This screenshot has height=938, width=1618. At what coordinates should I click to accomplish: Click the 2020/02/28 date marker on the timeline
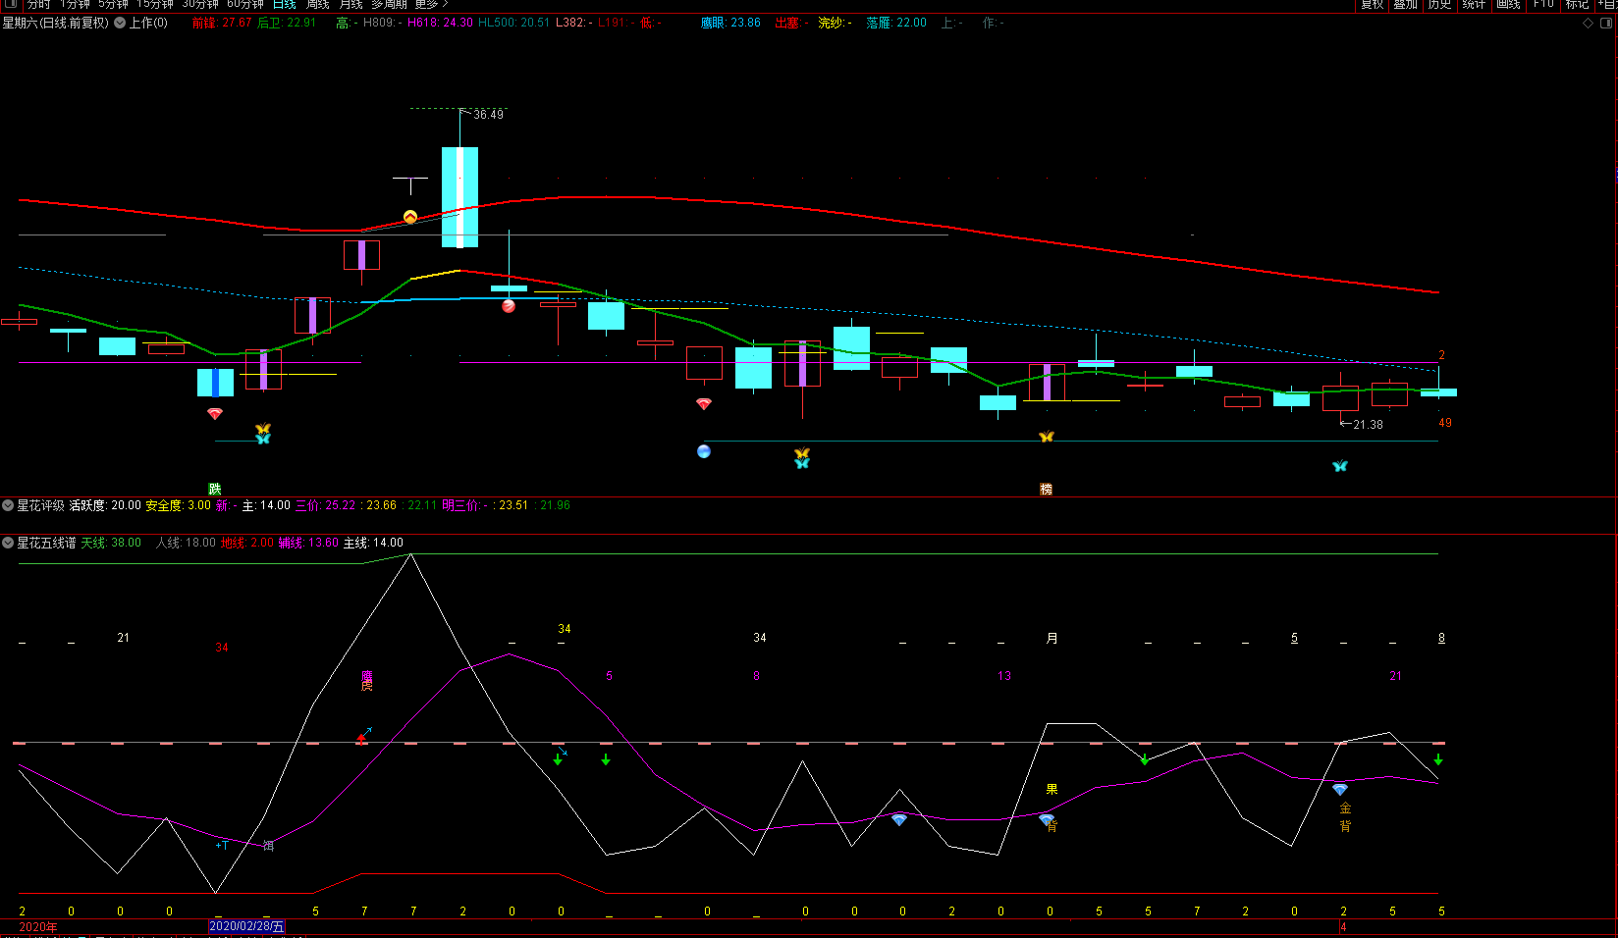point(246,926)
